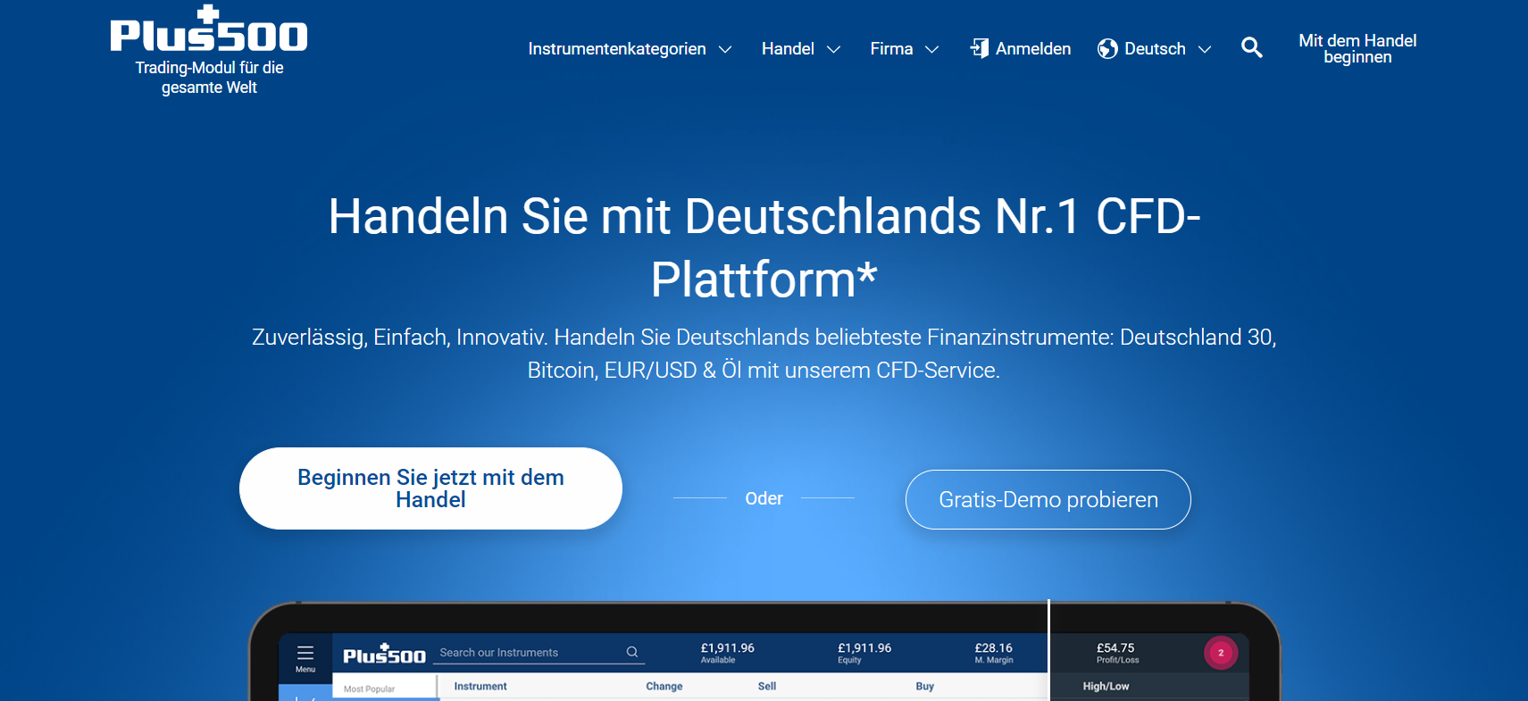
Task: Click the Sell column header
Action: point(767,687)
